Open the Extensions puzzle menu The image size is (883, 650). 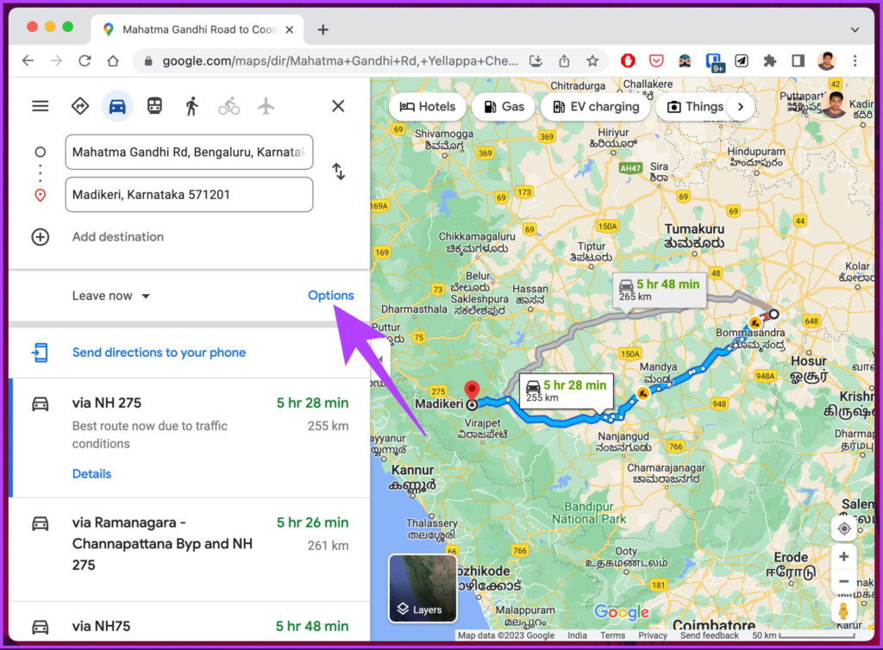tap(769, 61)
